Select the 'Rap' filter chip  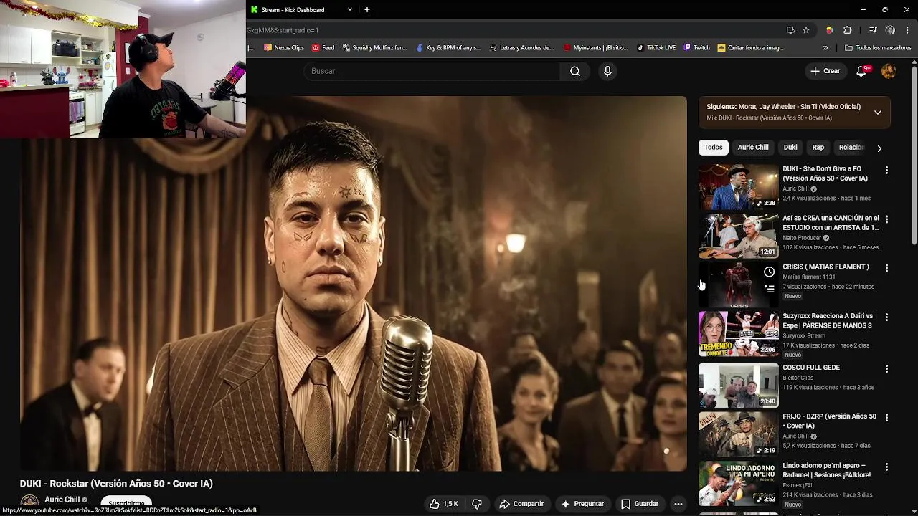818,148
